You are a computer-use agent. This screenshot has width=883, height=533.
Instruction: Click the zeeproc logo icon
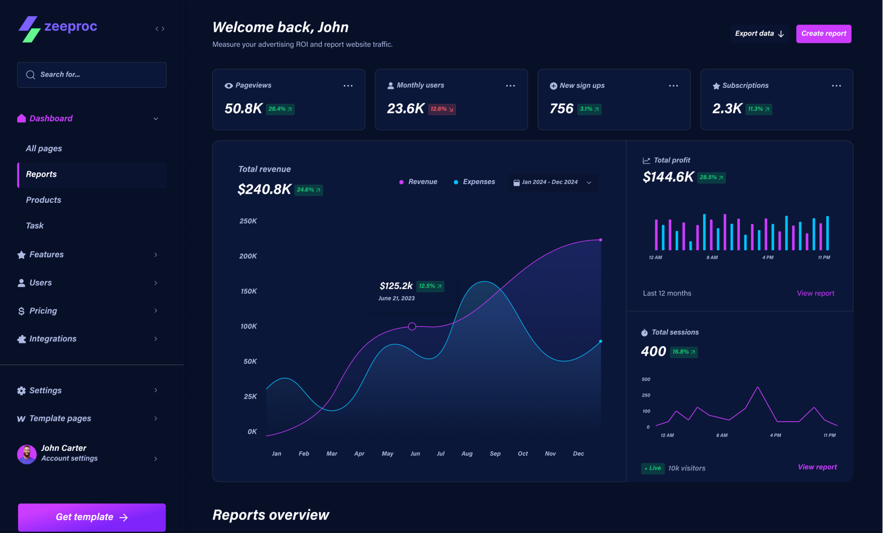point(29,29)
